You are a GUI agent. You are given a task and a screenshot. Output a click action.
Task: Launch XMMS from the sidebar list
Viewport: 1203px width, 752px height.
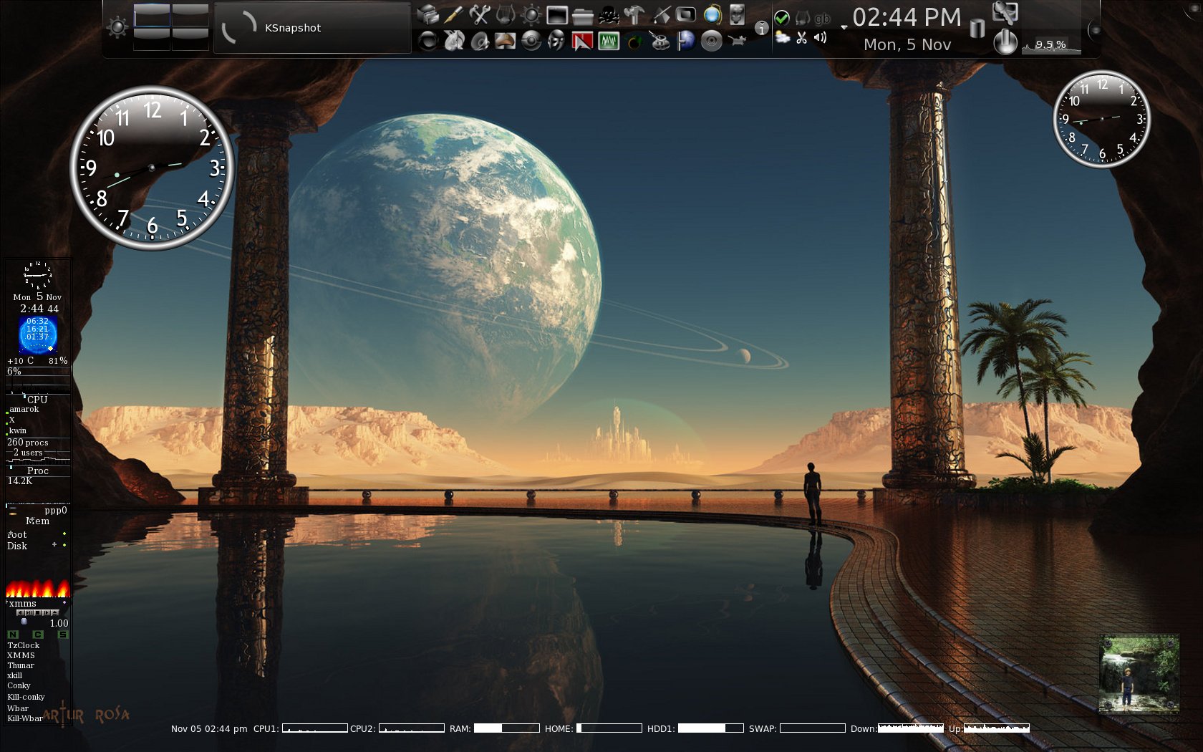pos(21,655)
